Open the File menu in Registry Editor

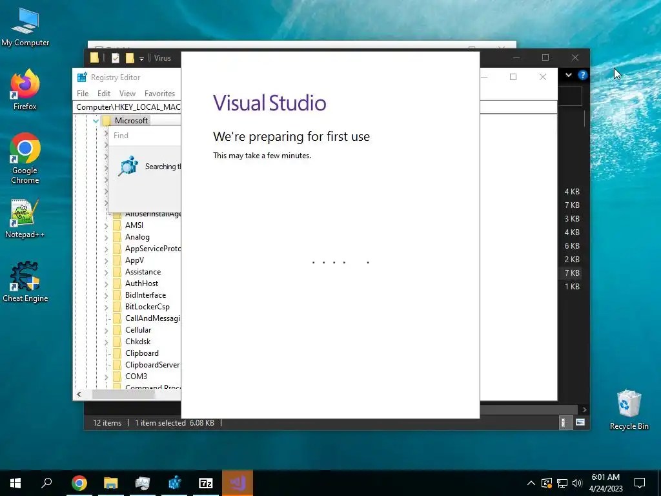point(83,93)
